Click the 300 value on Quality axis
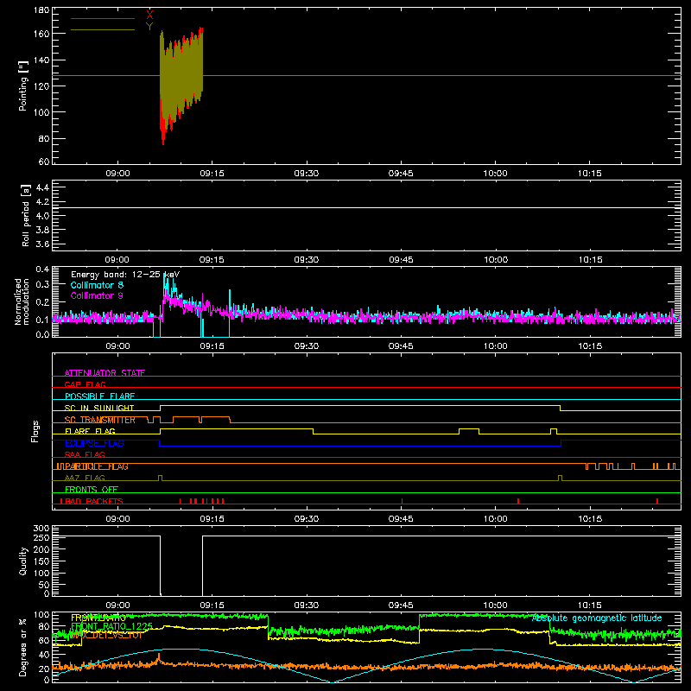Screen dimensions: 691x691 point(41,529)
